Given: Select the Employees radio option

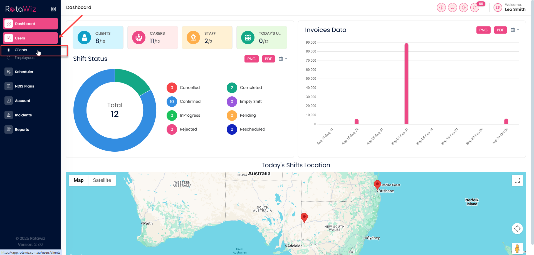Looking at the screenshot, I should pyautogui.click(x=9, y=58).
